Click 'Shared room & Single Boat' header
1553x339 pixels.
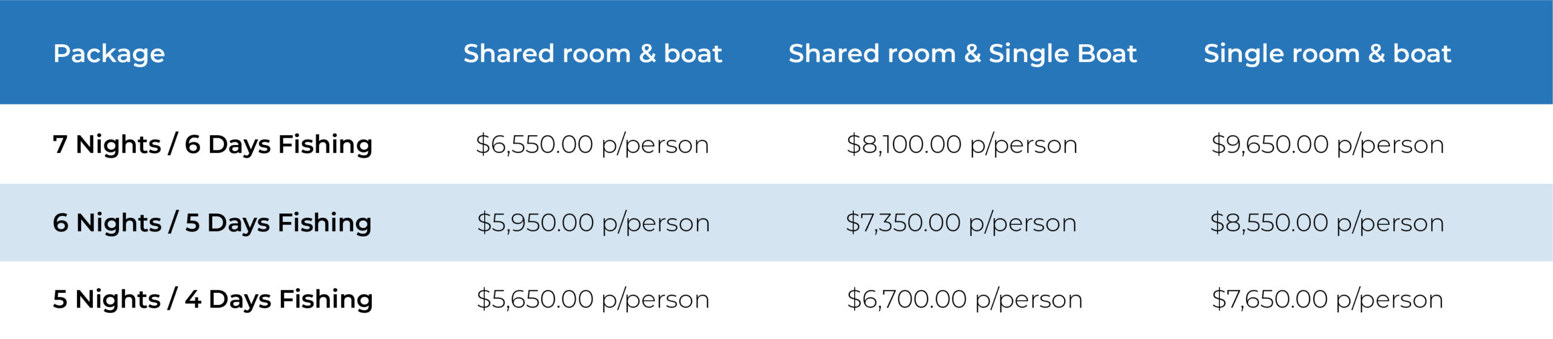(962, 54)
